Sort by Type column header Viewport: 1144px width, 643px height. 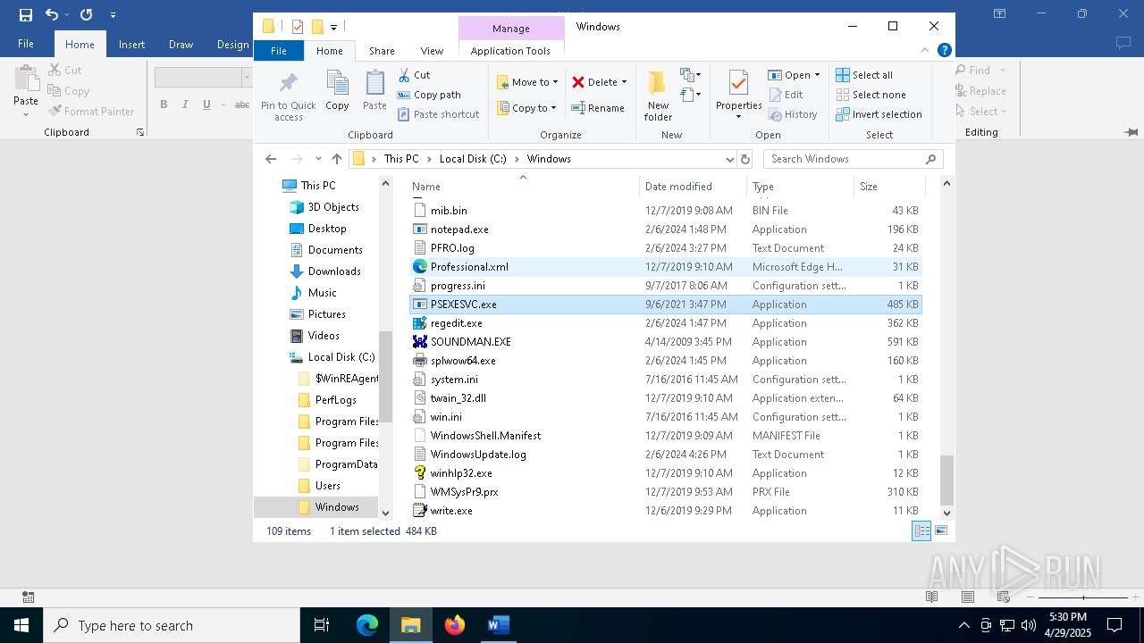[800, 187]
